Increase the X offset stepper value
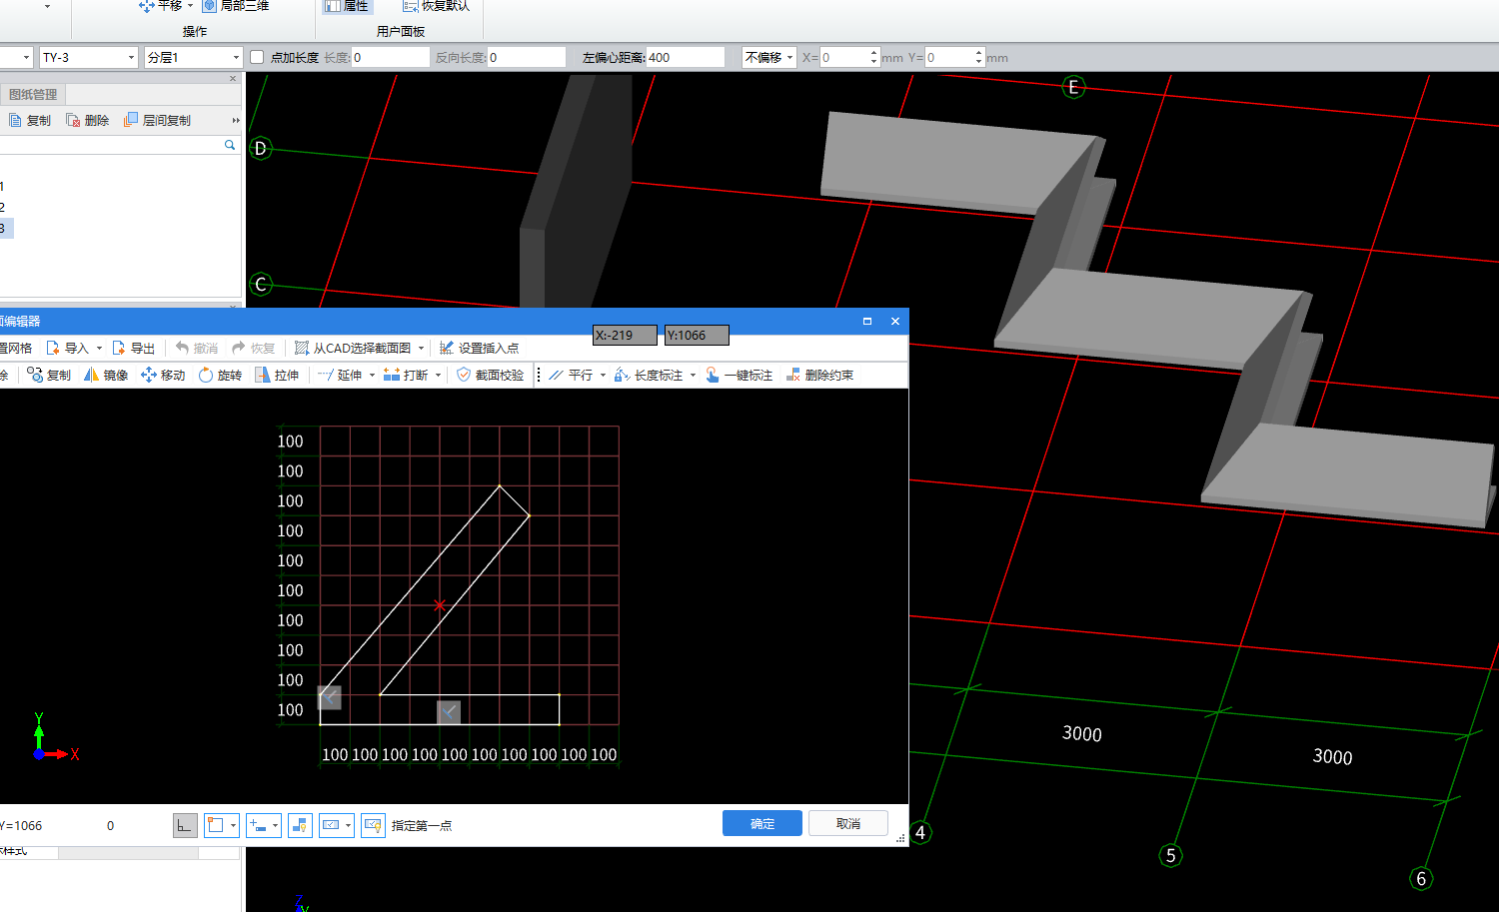Viewport: 1499px width, 912px height. pyautogui.click(x=874, y=53)
